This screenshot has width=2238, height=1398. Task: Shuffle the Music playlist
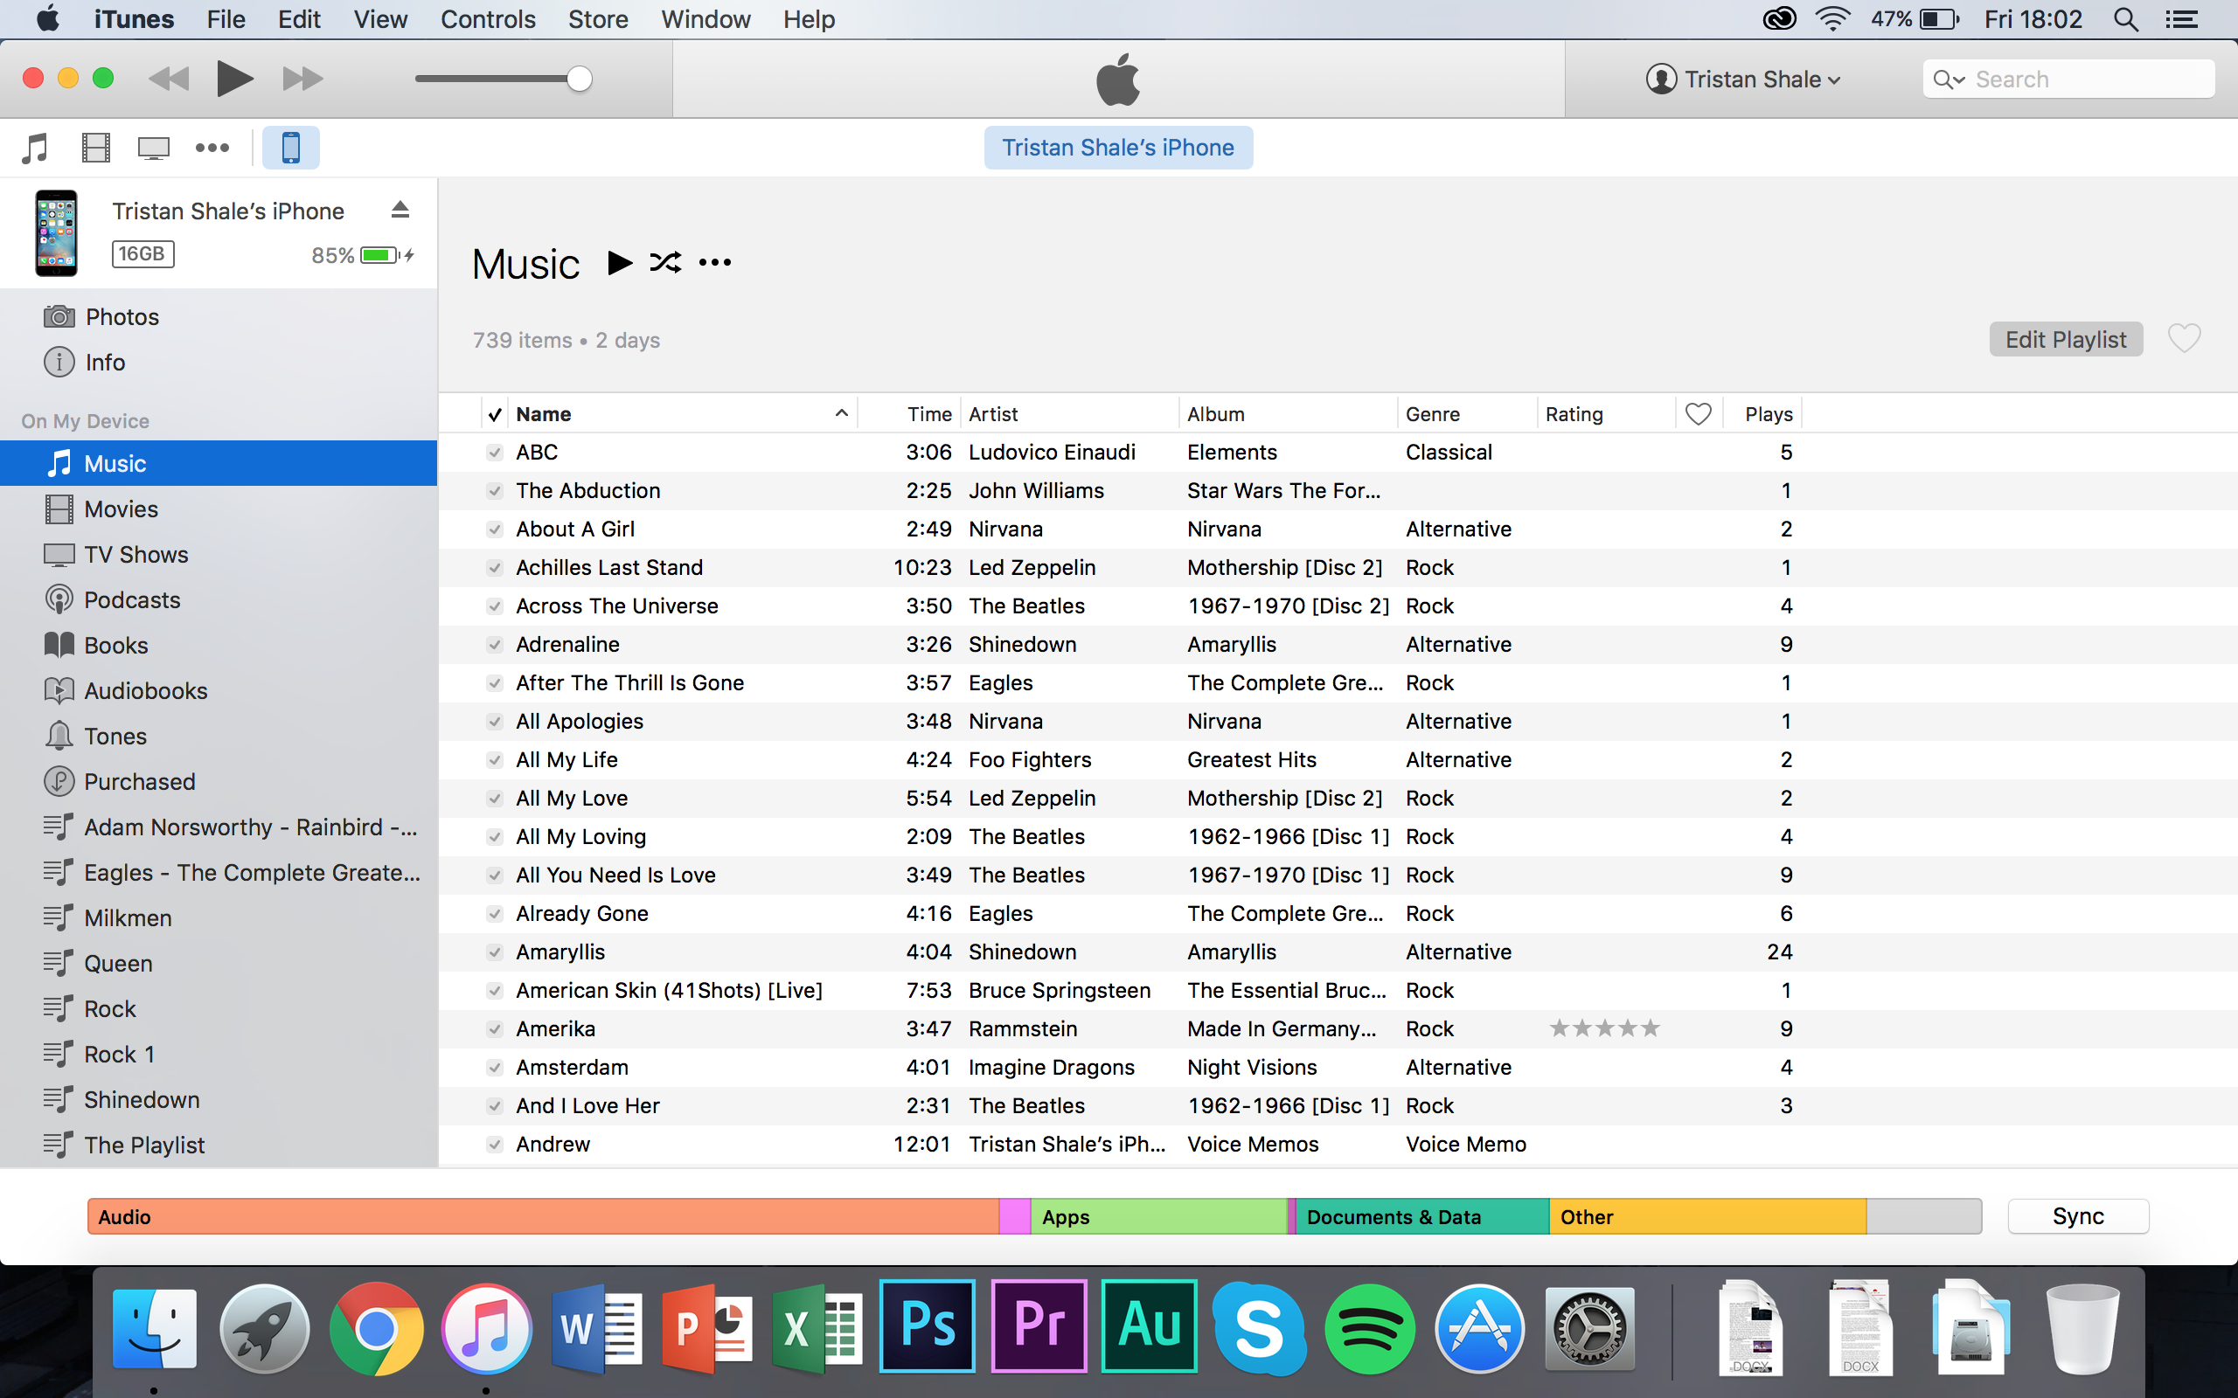pyautogui.click(x=666, y=263)
